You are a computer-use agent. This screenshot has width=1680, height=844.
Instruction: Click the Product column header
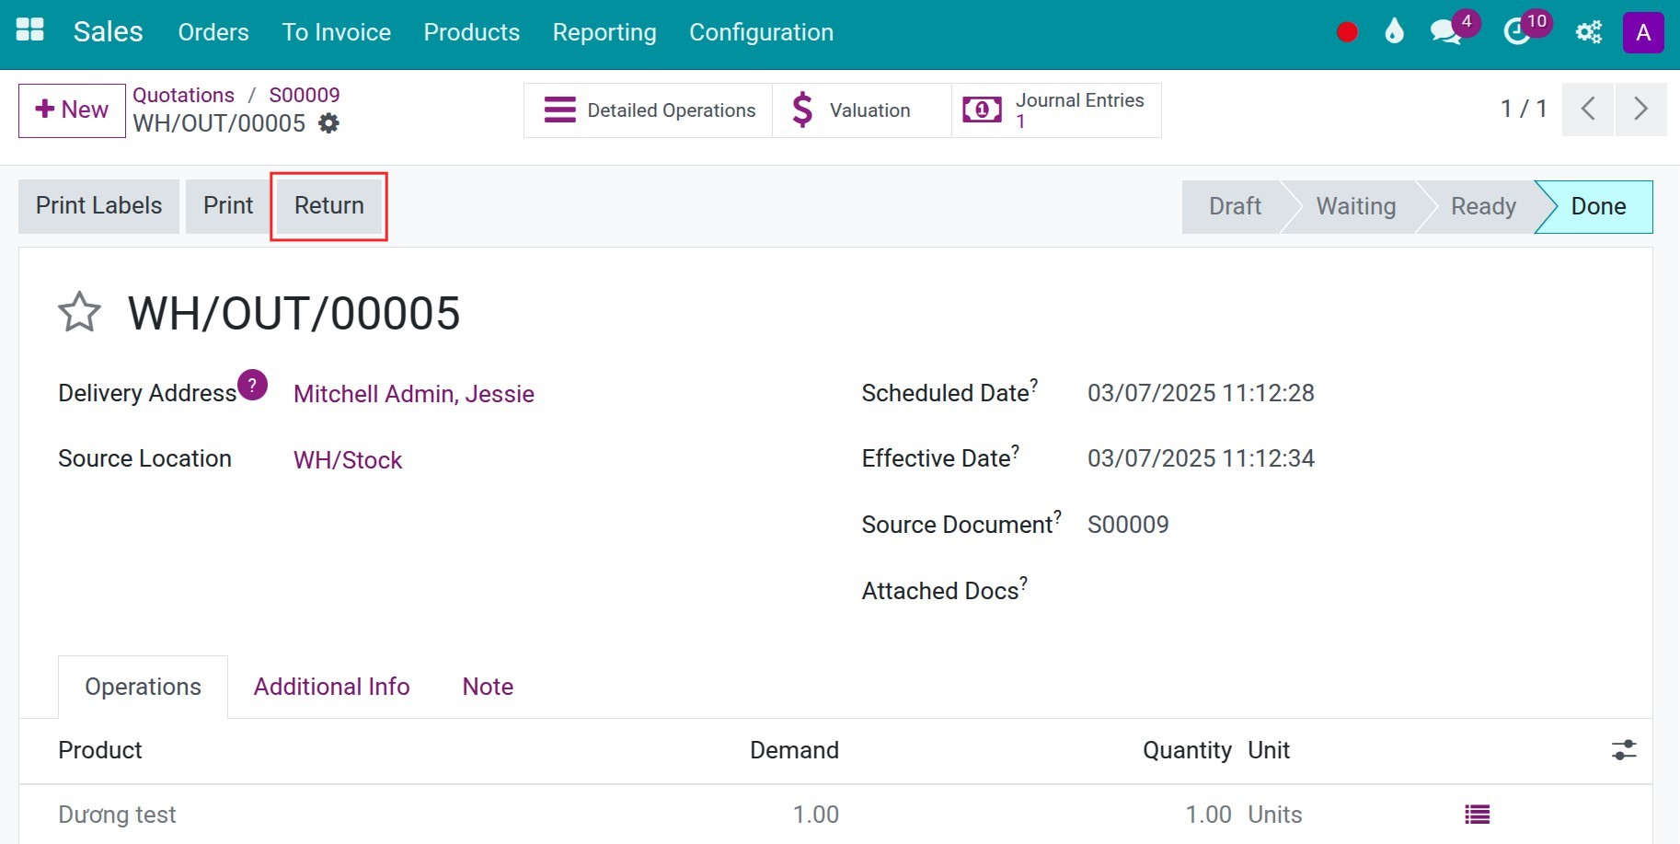click(x=100, y=750)
